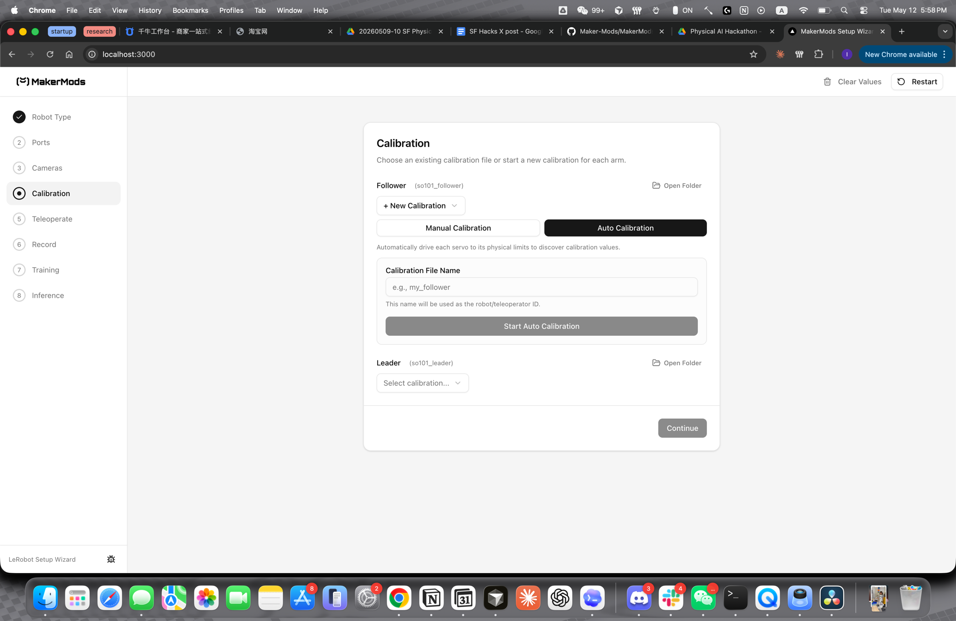Viewport: 956px width, 621px height.
Task: Open the History menu
Action: tap(150, 10)
